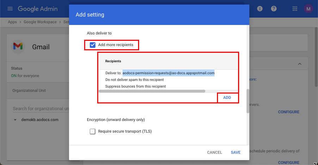Enable Require secure transport (TLS)
The image size is (318, 165).
[93, 131]
